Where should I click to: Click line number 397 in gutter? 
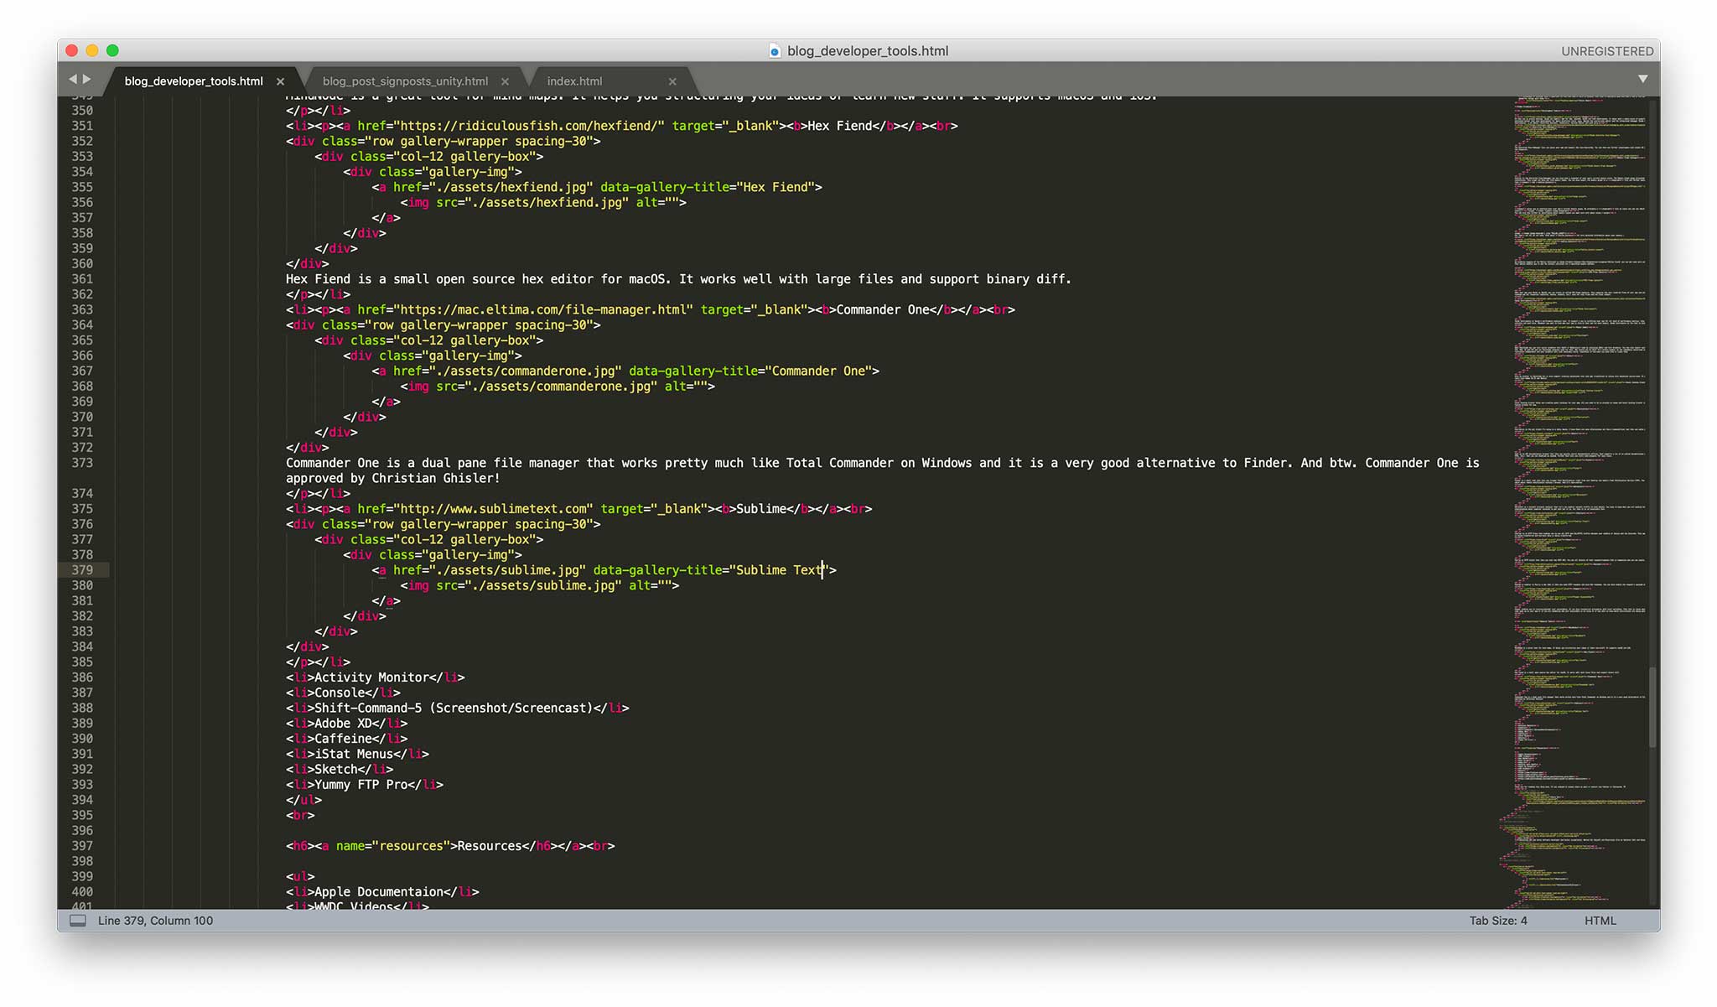[82, 846]
